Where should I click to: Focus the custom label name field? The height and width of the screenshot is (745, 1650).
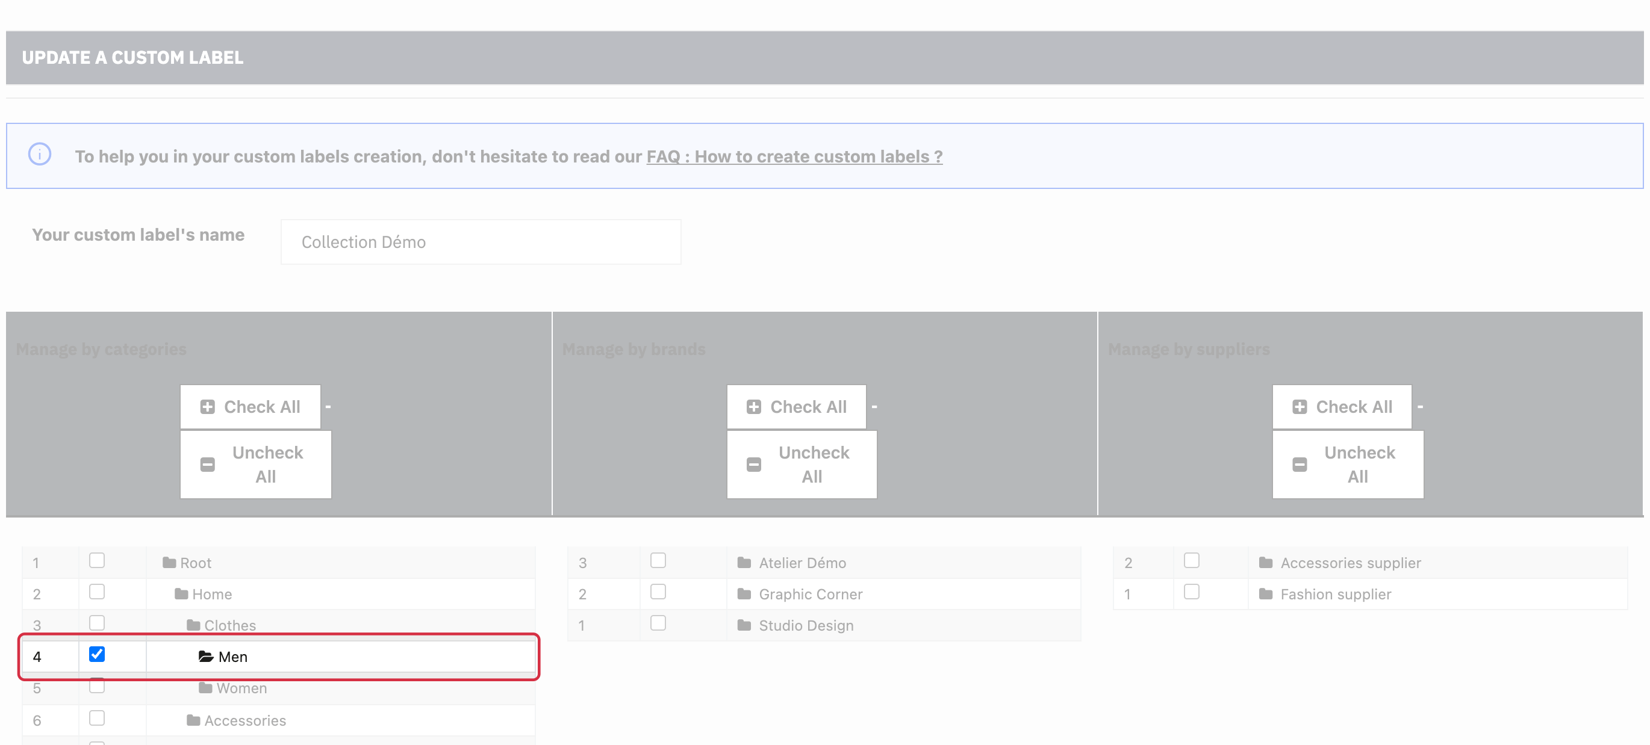pyautogui.click(x=481, y=242)
